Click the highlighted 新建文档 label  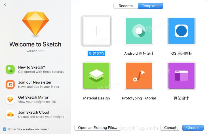click(x=96, y=54)
